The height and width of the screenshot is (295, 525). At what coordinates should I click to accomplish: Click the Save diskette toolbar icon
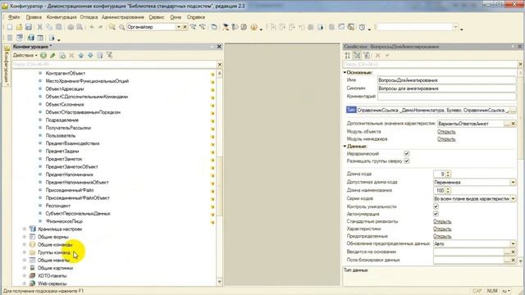pyautogui.click(x=29, y=27)
